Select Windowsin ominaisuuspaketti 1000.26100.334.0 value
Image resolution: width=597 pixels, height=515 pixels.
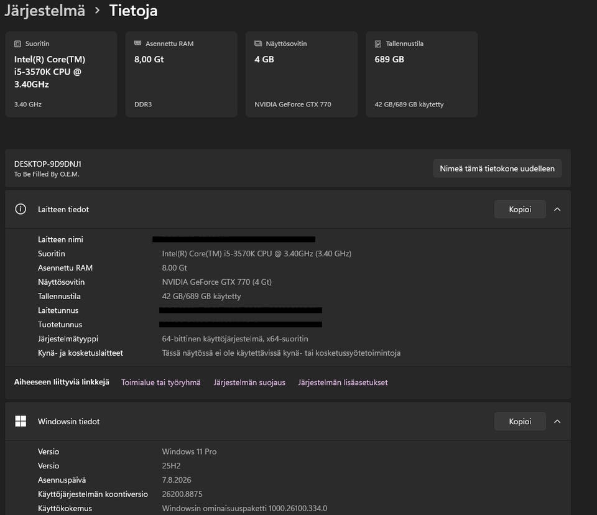point(244,509)
